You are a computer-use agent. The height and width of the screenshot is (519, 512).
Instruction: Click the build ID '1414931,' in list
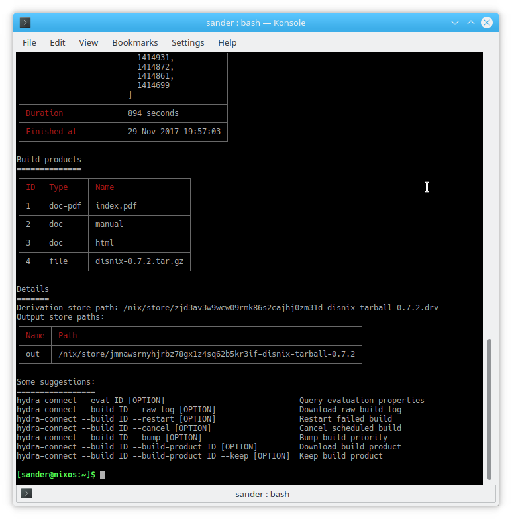tap(156, 58)
